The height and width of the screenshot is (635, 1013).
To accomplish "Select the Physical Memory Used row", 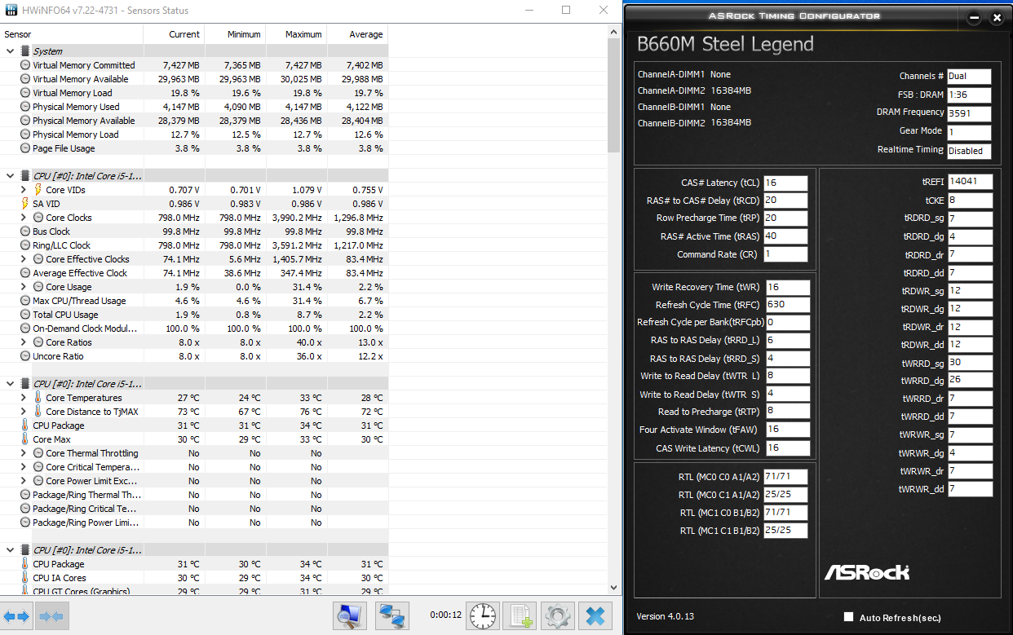I will [194, 107].
